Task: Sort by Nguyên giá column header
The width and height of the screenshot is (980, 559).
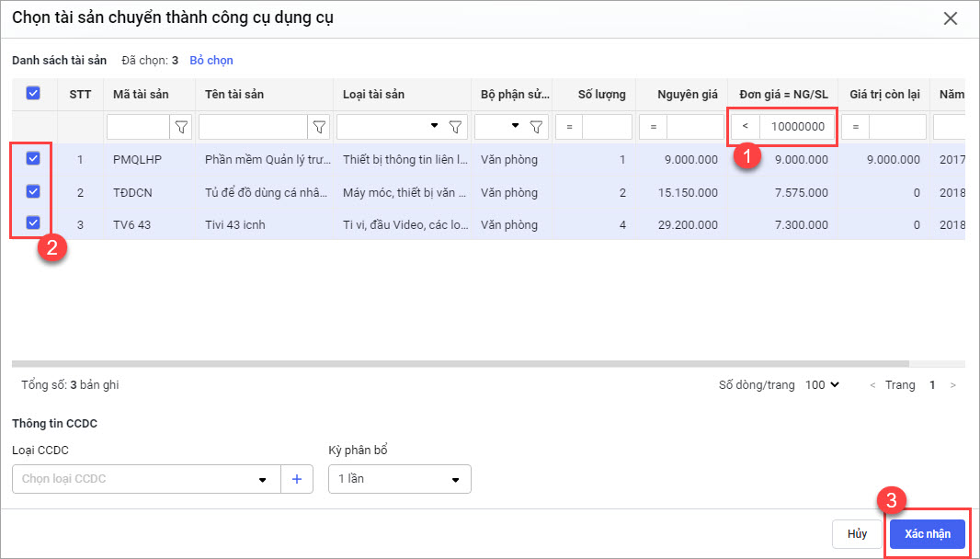Action: (x=687, y=94)
